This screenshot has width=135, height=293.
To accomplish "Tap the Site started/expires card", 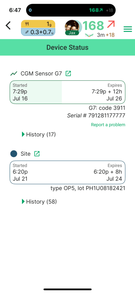I will coord(67,173).
